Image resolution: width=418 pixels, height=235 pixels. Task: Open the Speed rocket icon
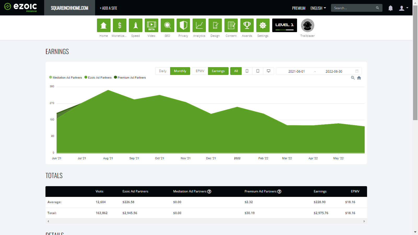click(x=135, y=25)
